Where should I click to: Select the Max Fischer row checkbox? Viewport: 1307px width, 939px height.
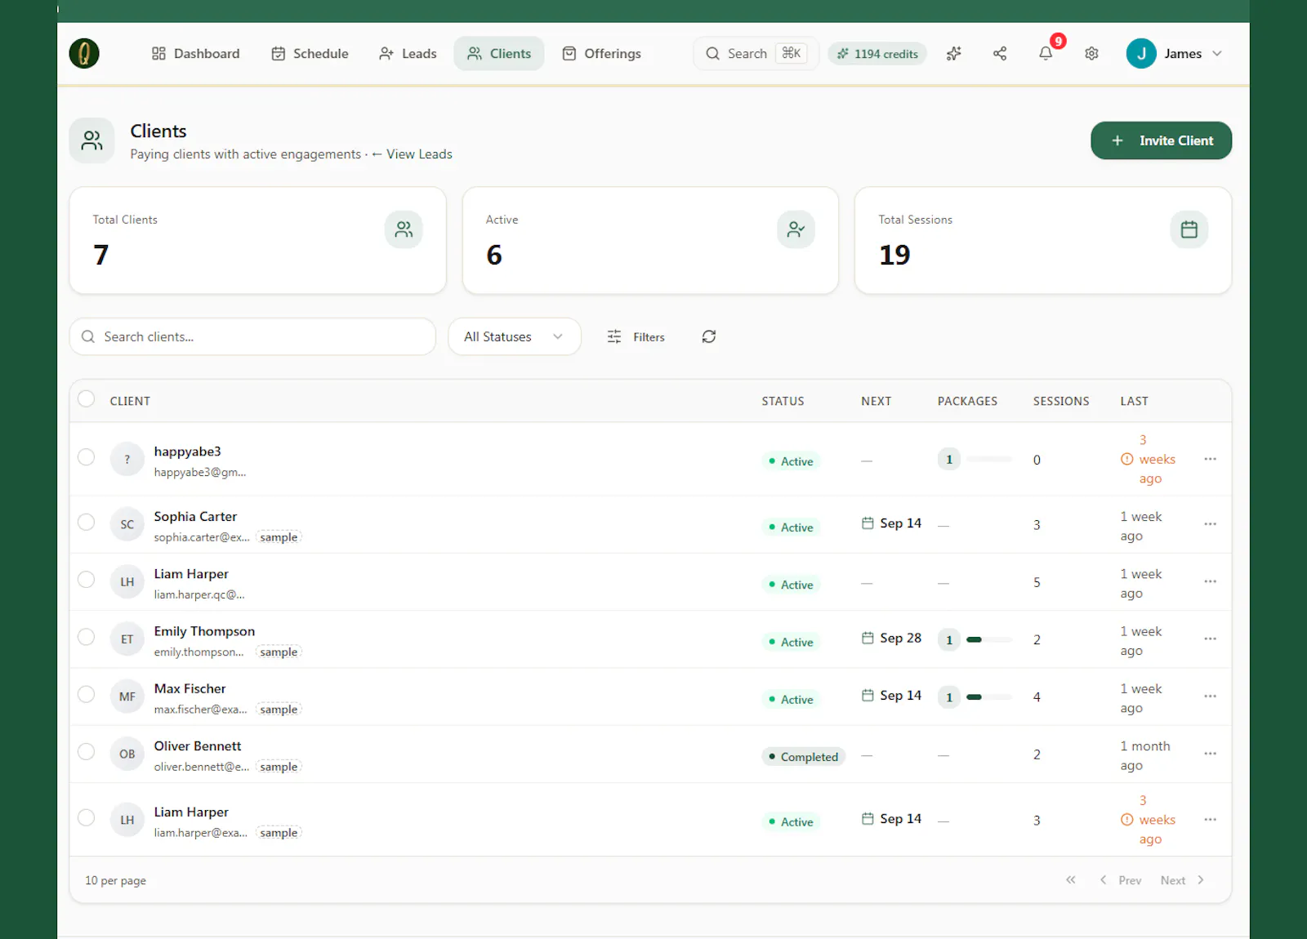(x=86, y=695)
